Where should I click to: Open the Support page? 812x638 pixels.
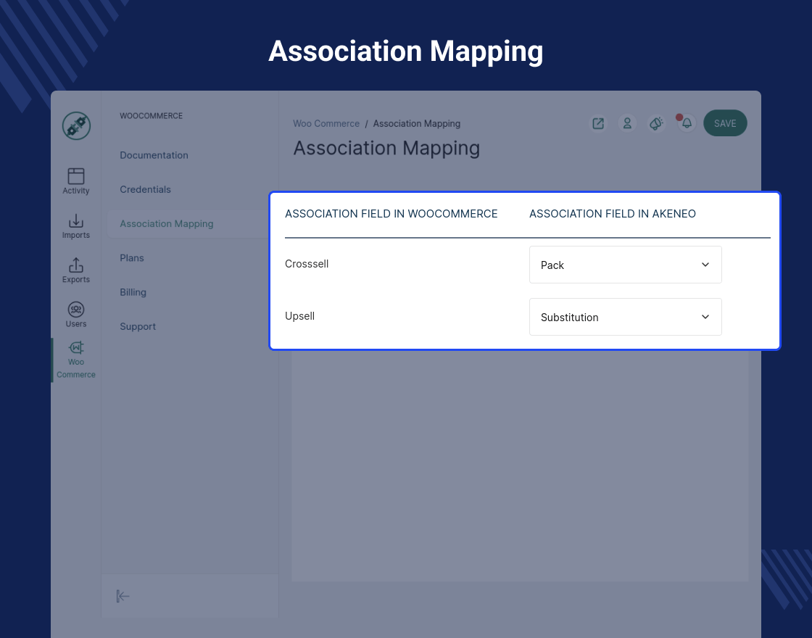pos(137,326)
